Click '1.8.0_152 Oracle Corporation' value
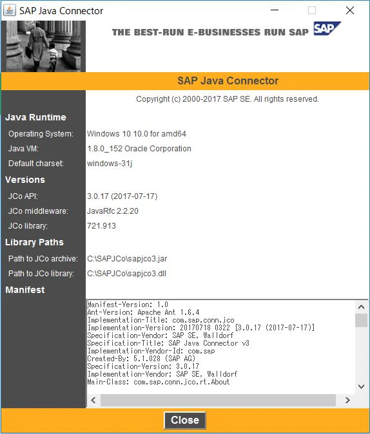Viewport: 370px width, 434px height. point(139,149)
